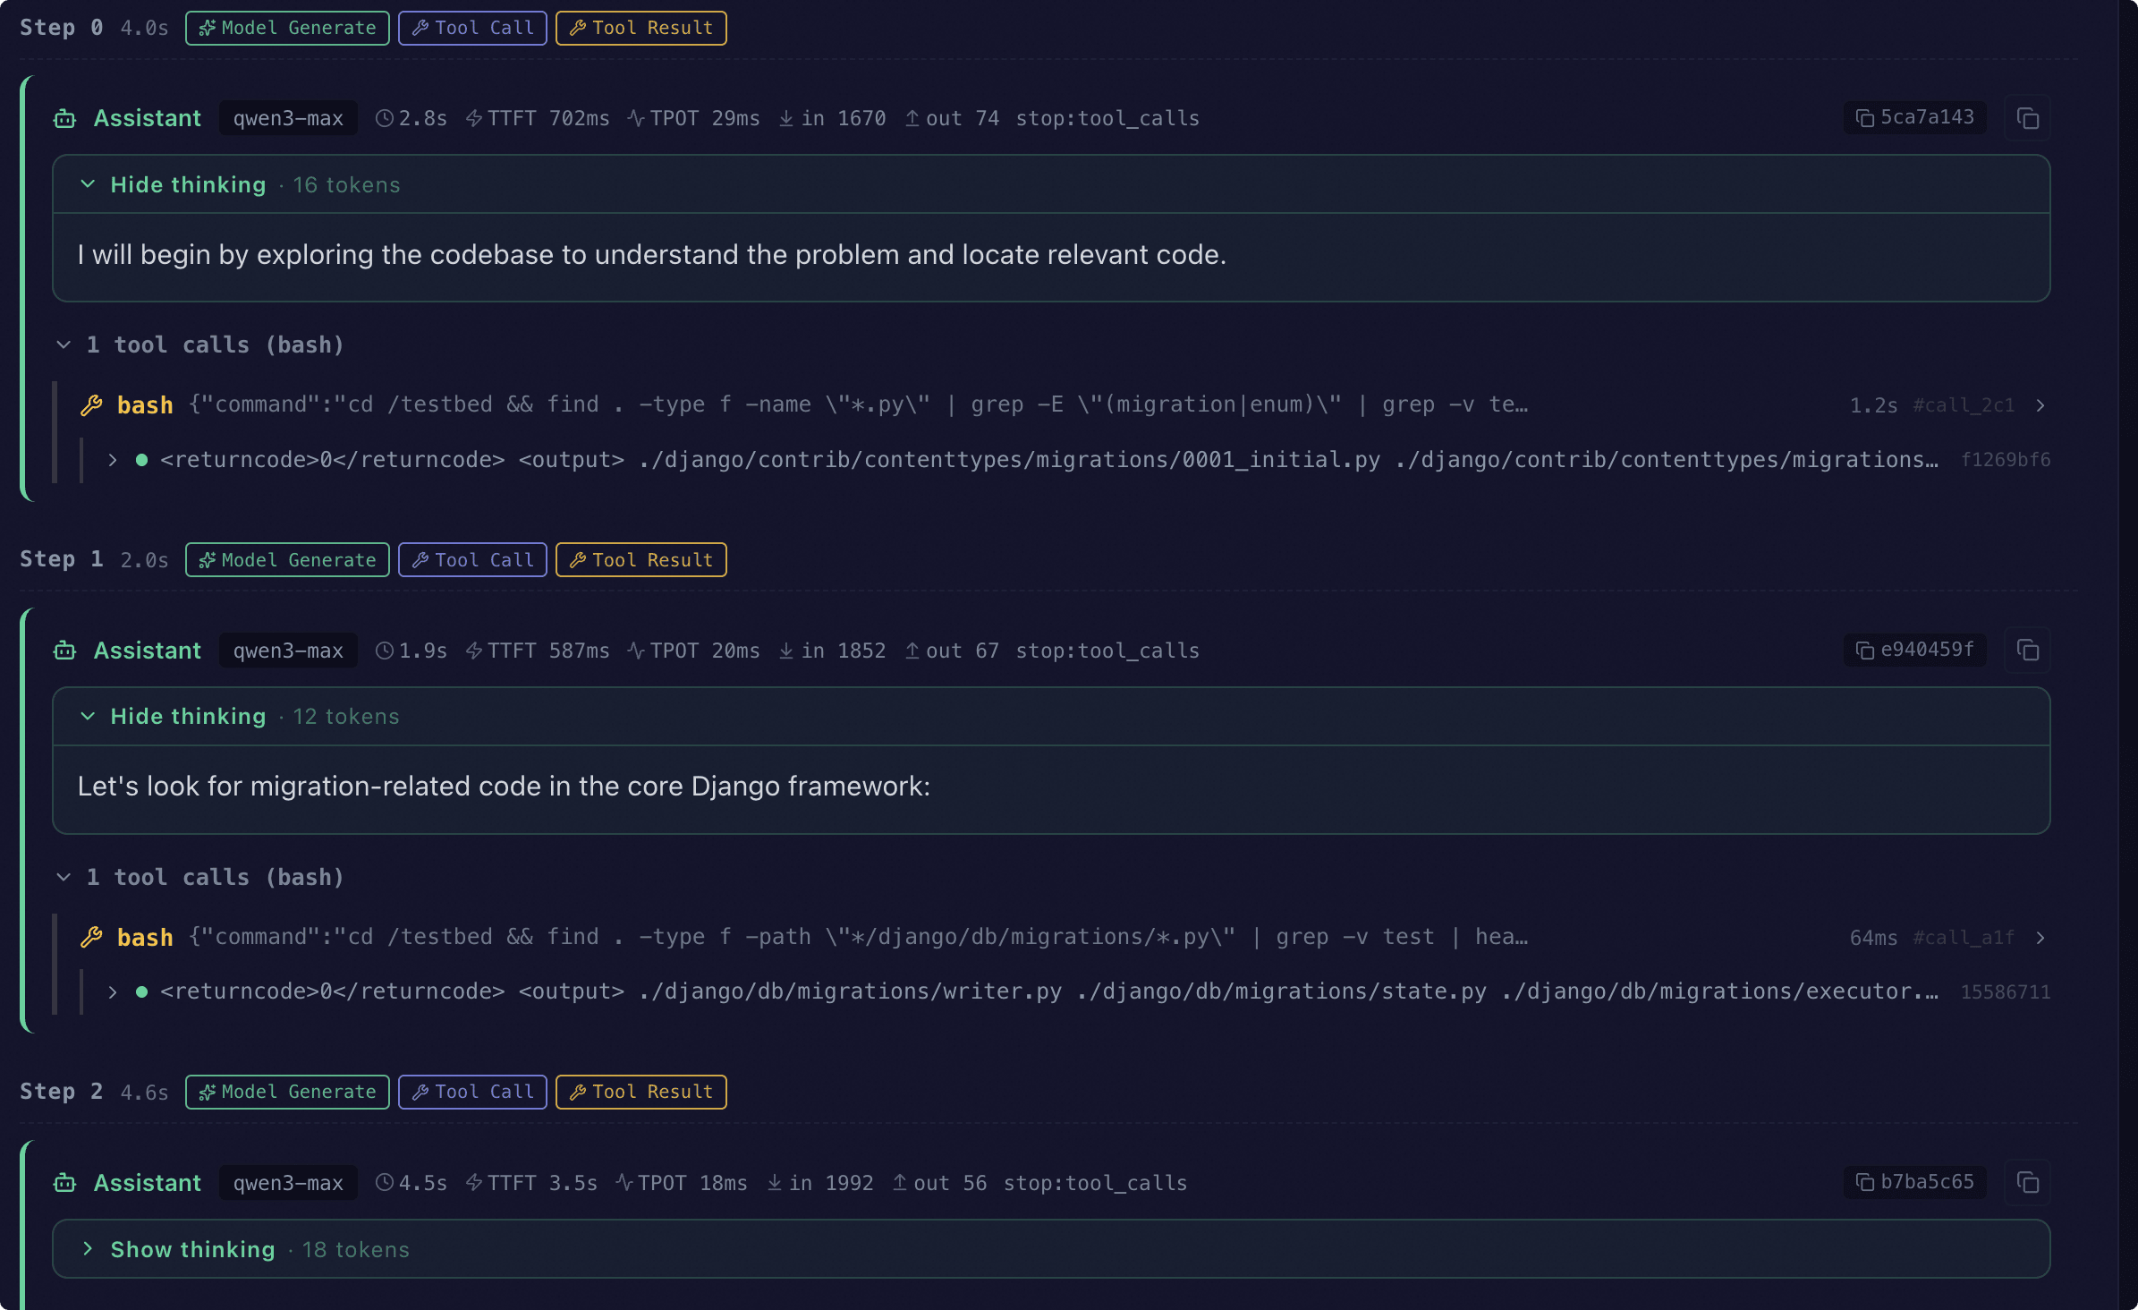Click download arrow icon beside in 1670

point(786,118)
